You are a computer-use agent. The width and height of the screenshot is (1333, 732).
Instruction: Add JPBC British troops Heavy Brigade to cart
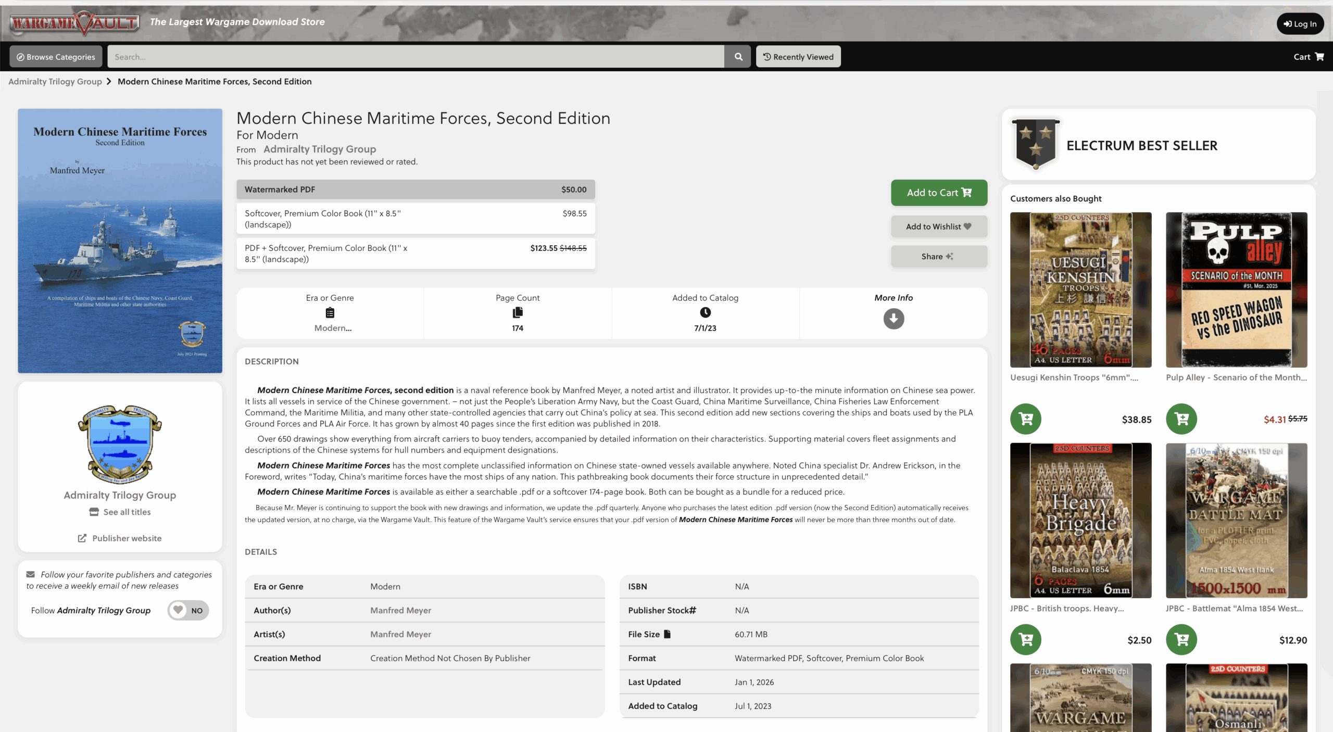[x=1025, y=639]
